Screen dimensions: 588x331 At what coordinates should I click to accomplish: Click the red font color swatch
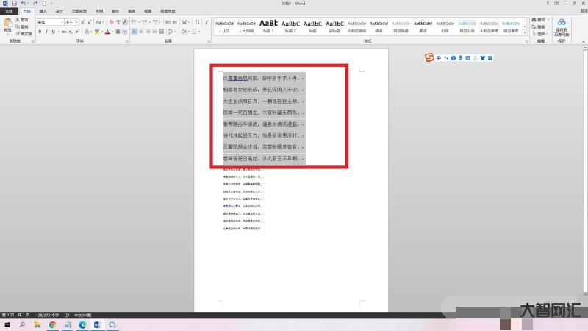tap(107, 32)
